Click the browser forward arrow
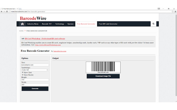Viewport: 177px width, 110px height. coord(4,12)
